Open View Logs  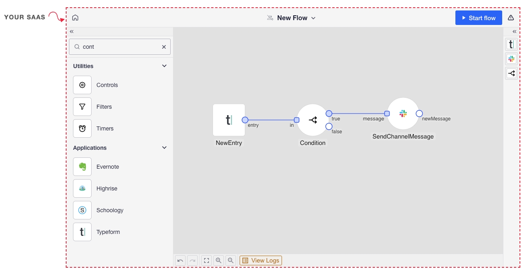click(x=261, y=260)
